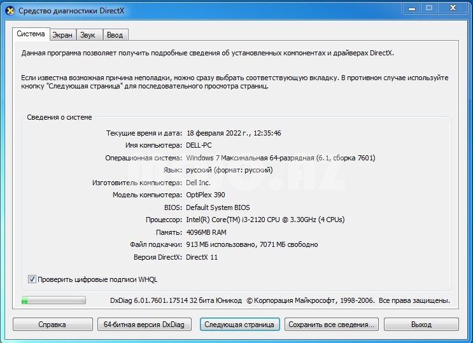
Task: Select the Звук tab
Action: click(88, 35)
